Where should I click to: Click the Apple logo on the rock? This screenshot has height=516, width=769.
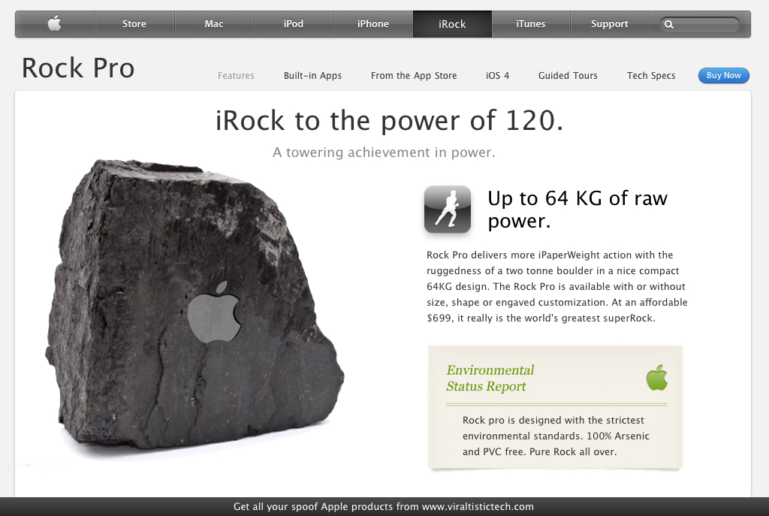point(215,312)
